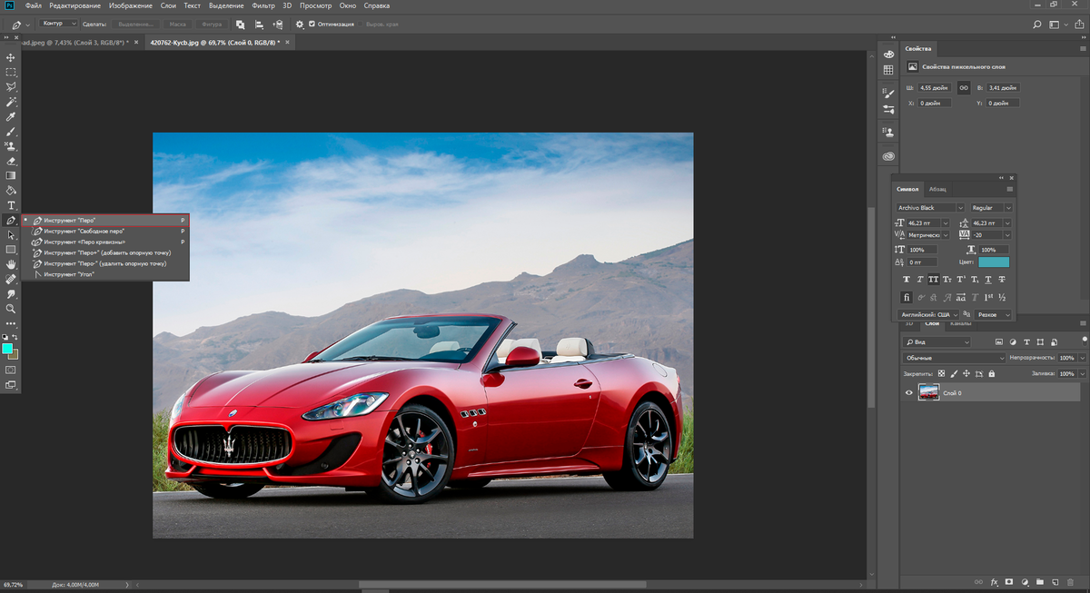Viewport: 1090px width, 593px height.
Task: Open Английский: США language dropdown
Action: [x=929, y=315]
